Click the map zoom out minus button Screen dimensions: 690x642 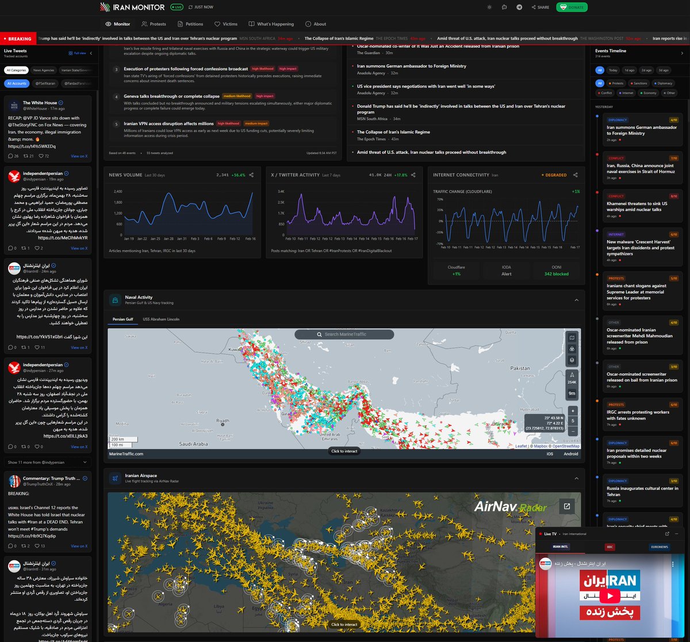573,431
